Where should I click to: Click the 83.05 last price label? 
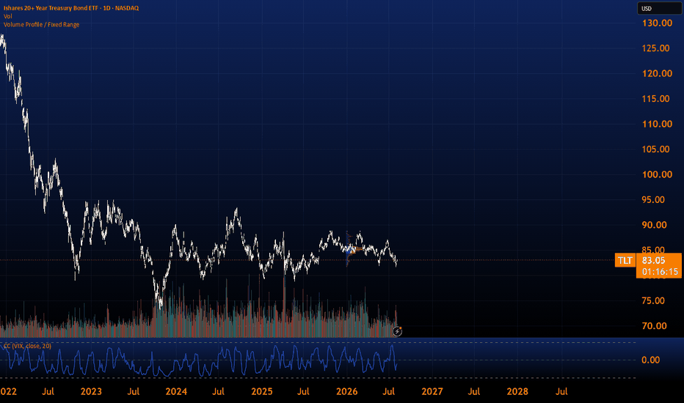(x=653, y=261)
